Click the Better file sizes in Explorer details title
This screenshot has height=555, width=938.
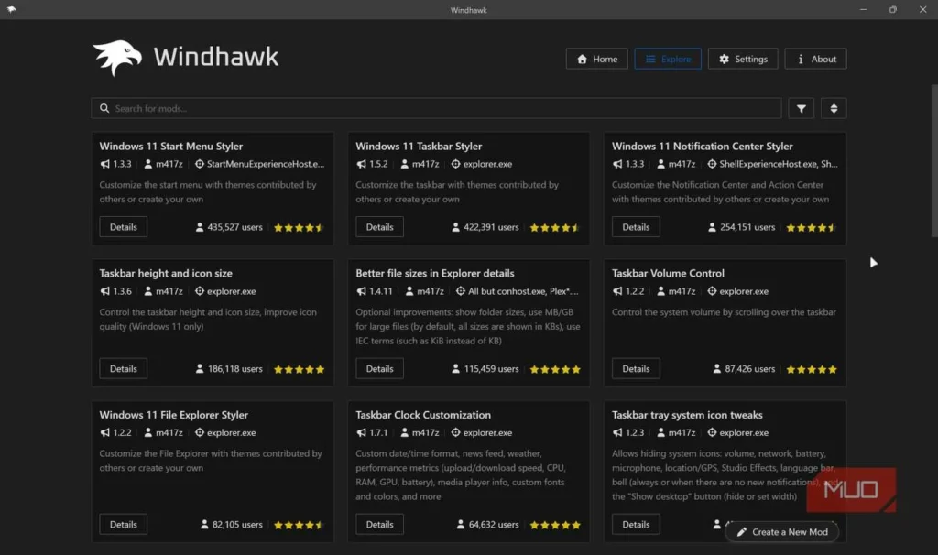[434, 273]
